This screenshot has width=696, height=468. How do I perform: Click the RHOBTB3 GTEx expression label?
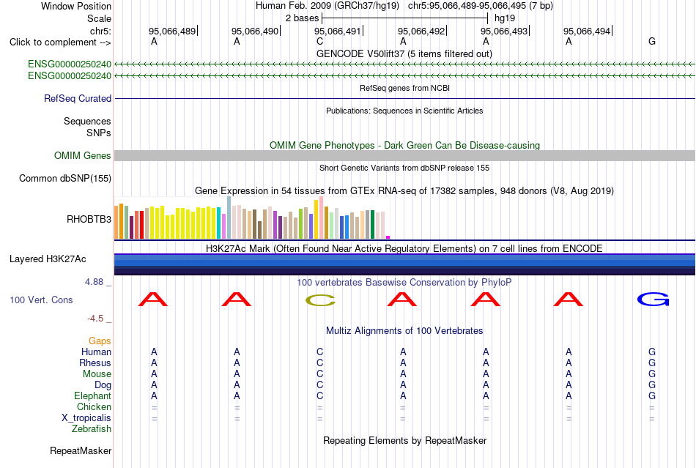[89, 219]
